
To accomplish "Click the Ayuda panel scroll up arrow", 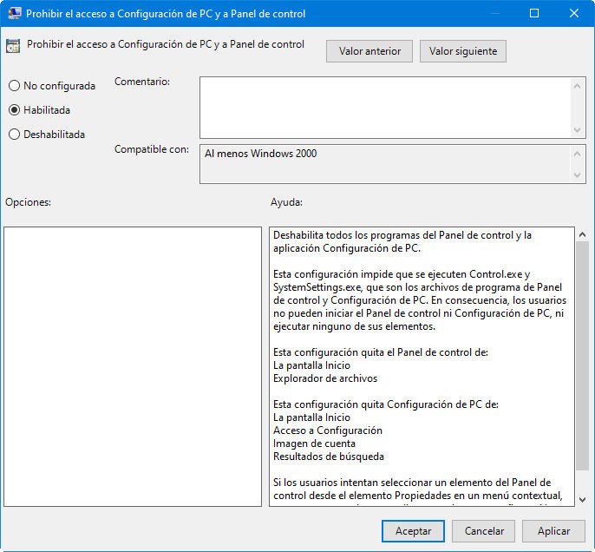I will click(583, 234).
